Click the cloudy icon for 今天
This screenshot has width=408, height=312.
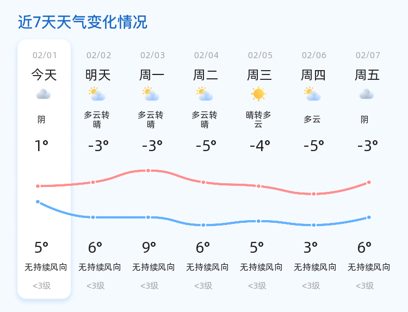(44, 94)
